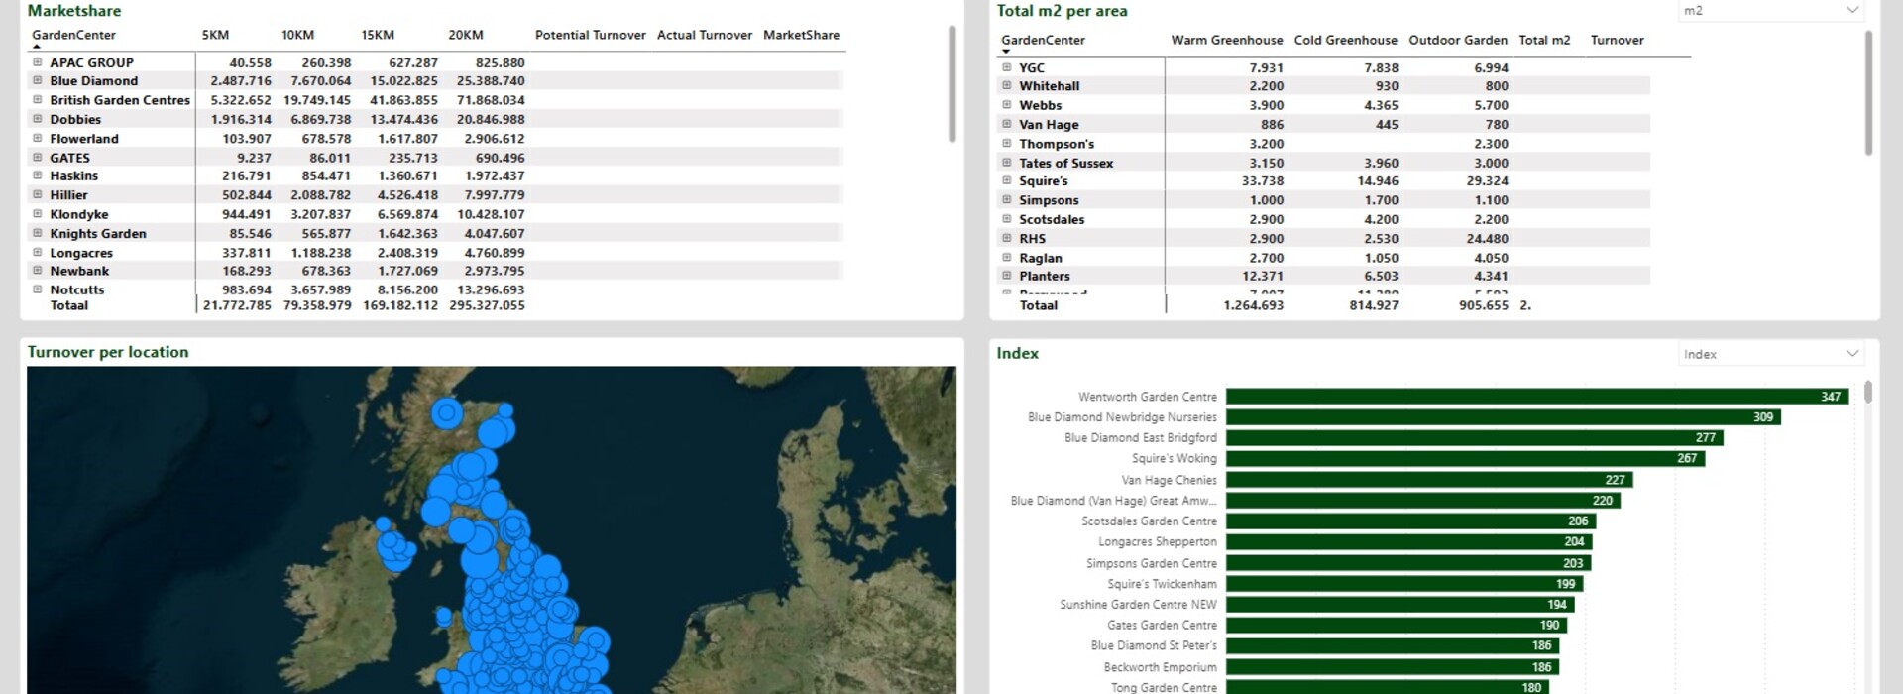
Task: Sort Marketshare table by GardenCenter column
Action: pyautogui.click(x=73, y=35)
